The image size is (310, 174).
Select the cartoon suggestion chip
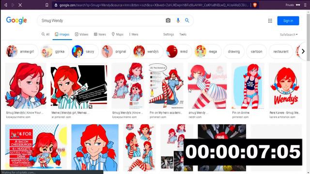[256, 52]
